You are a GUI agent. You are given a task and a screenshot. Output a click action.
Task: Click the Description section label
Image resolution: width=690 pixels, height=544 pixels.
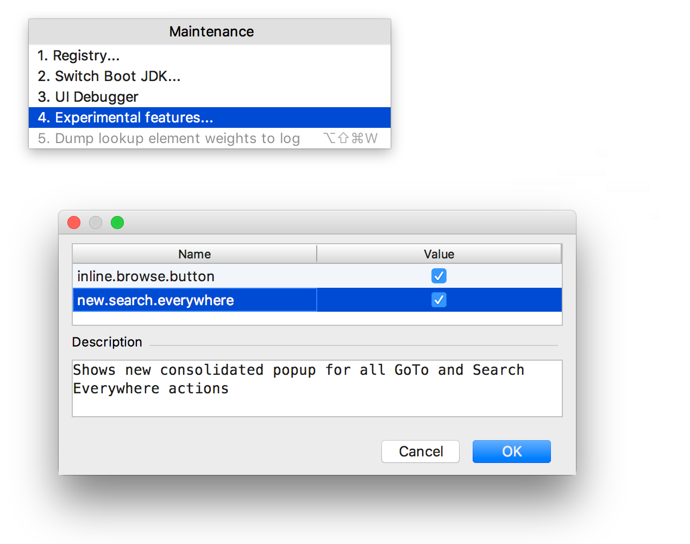107,342
